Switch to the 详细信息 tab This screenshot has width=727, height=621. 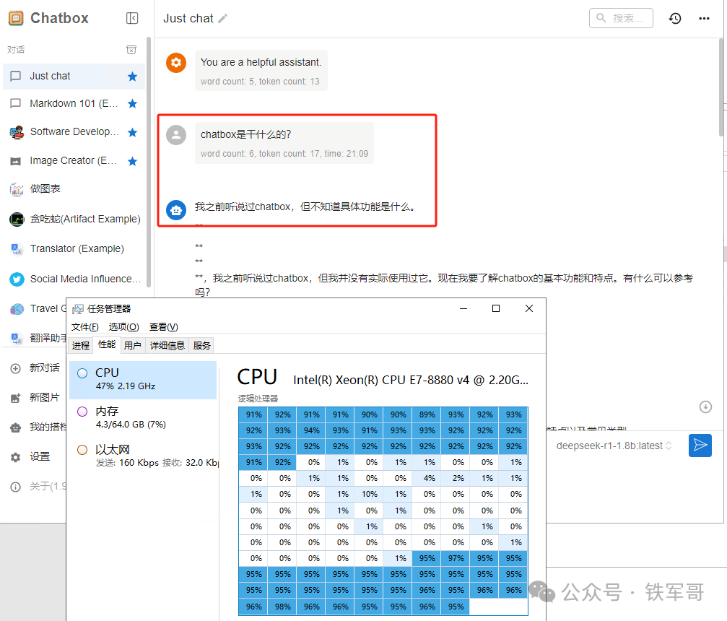[x=167, y=345]
